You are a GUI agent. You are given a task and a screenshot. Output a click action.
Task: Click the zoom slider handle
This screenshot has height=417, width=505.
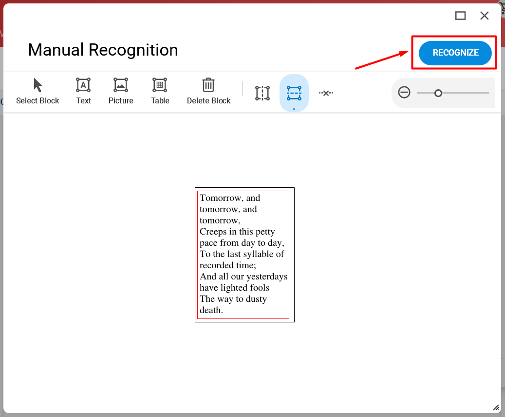438,93
